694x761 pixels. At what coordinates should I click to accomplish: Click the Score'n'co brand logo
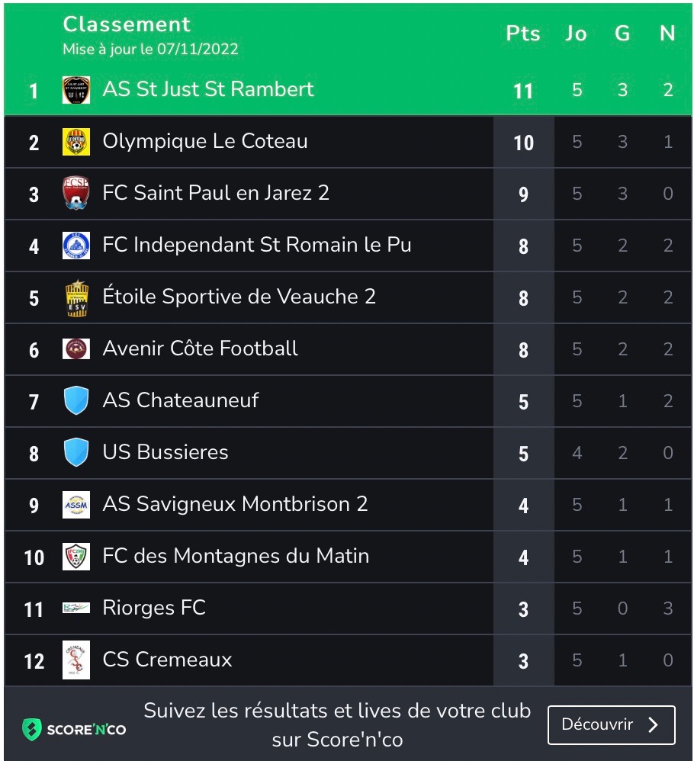(x=74, y=730)
